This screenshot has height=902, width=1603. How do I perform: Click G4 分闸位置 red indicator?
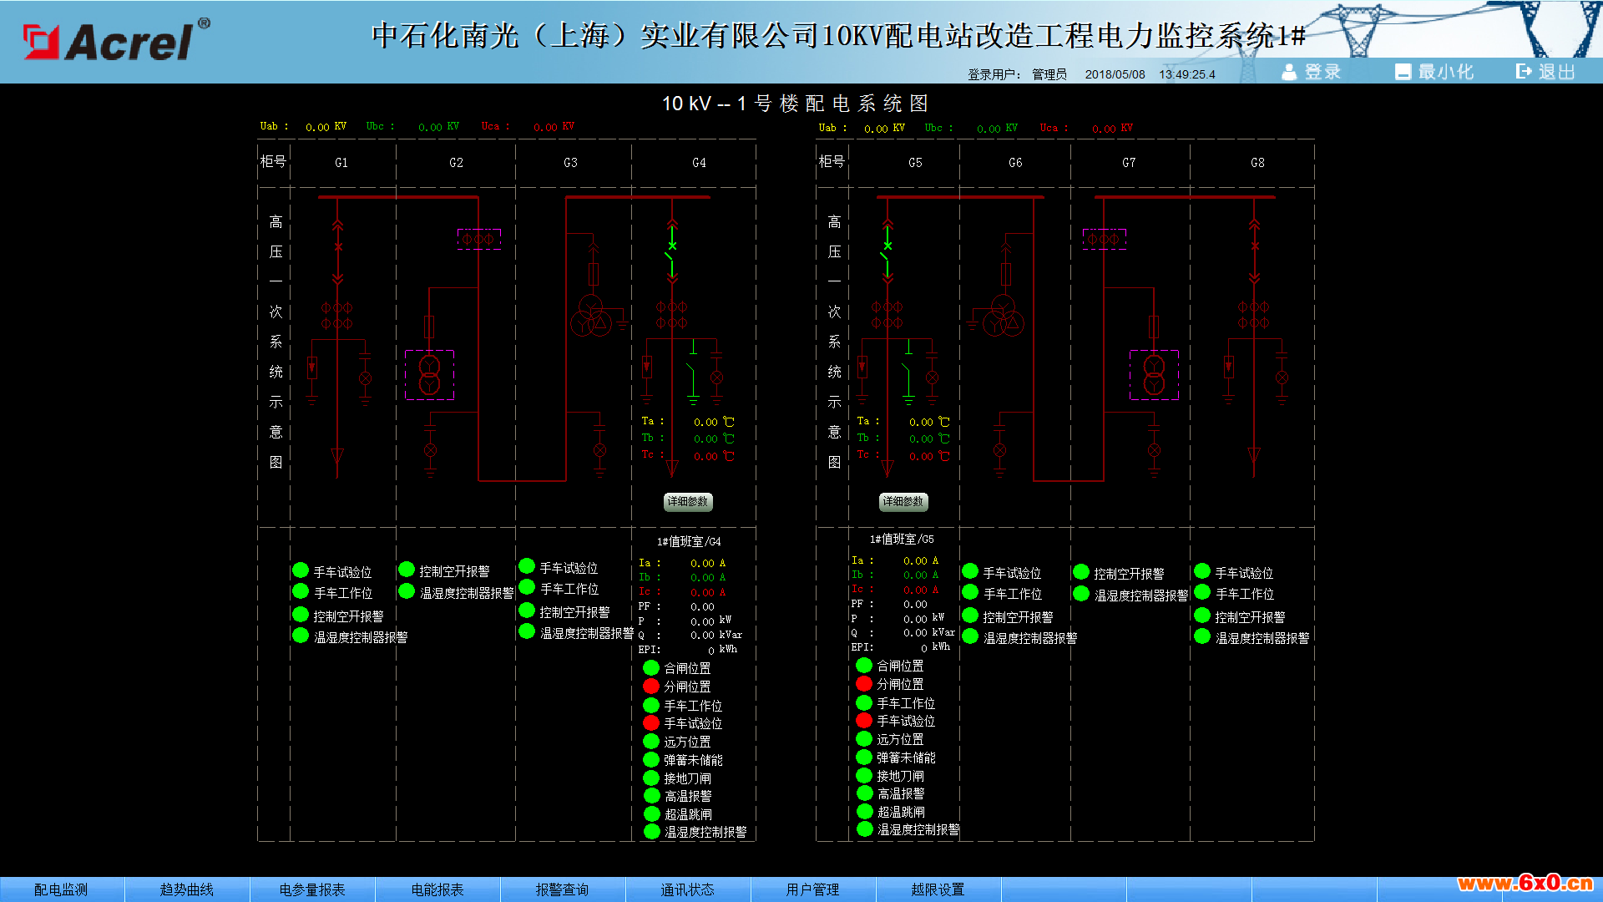[651, 687]
